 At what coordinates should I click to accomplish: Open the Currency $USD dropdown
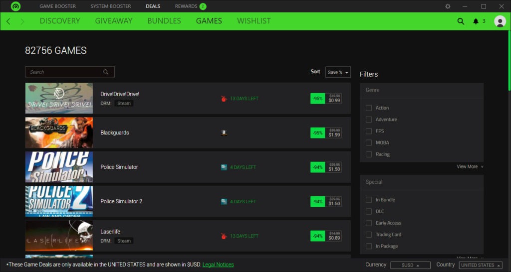(410, 265)
